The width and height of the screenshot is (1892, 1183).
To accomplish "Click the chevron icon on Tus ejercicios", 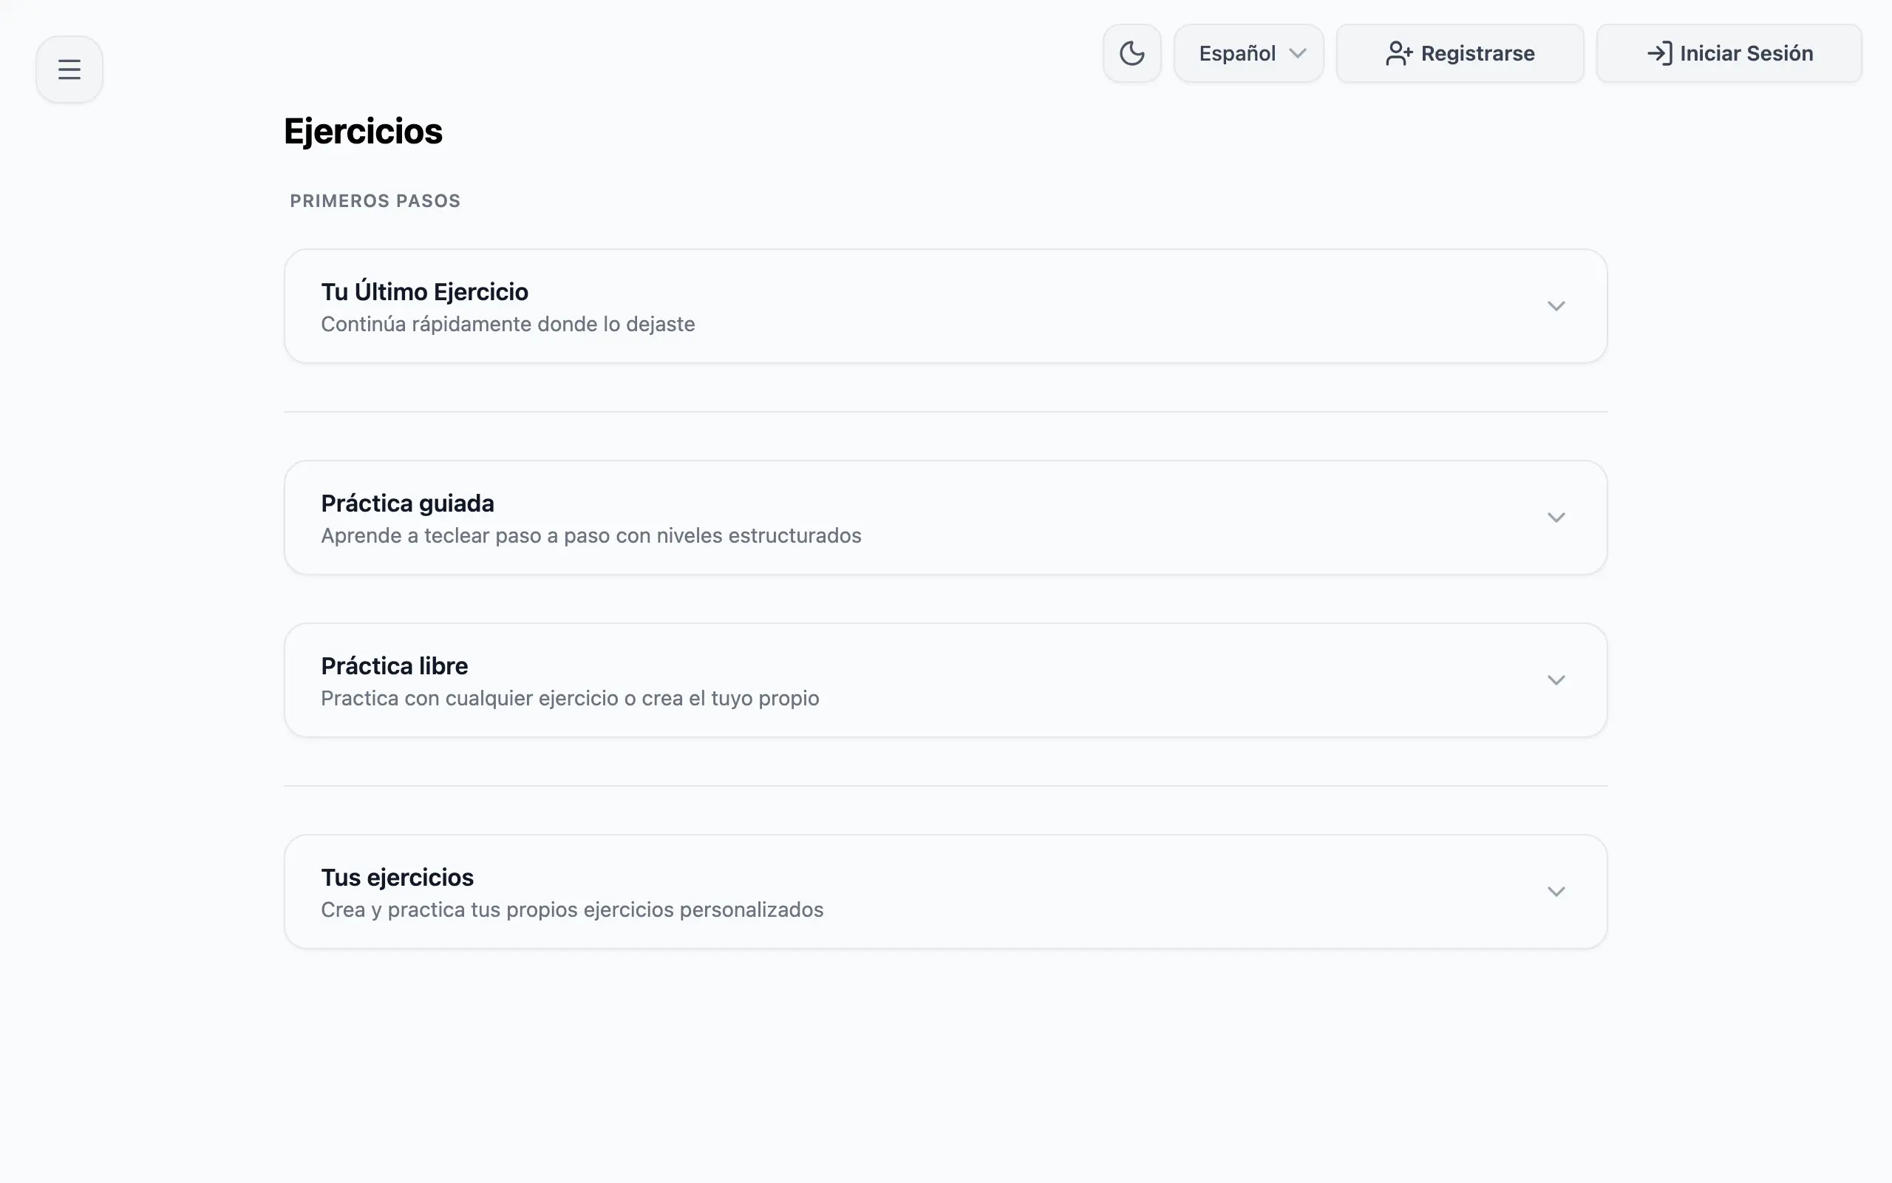I will (1556, 891).
